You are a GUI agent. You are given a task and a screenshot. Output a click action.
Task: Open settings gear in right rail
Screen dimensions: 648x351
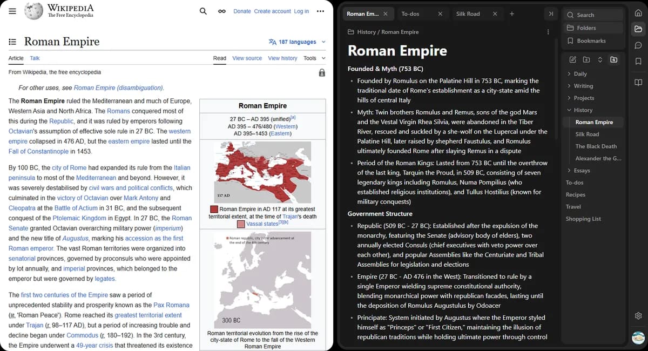[638, 315]
